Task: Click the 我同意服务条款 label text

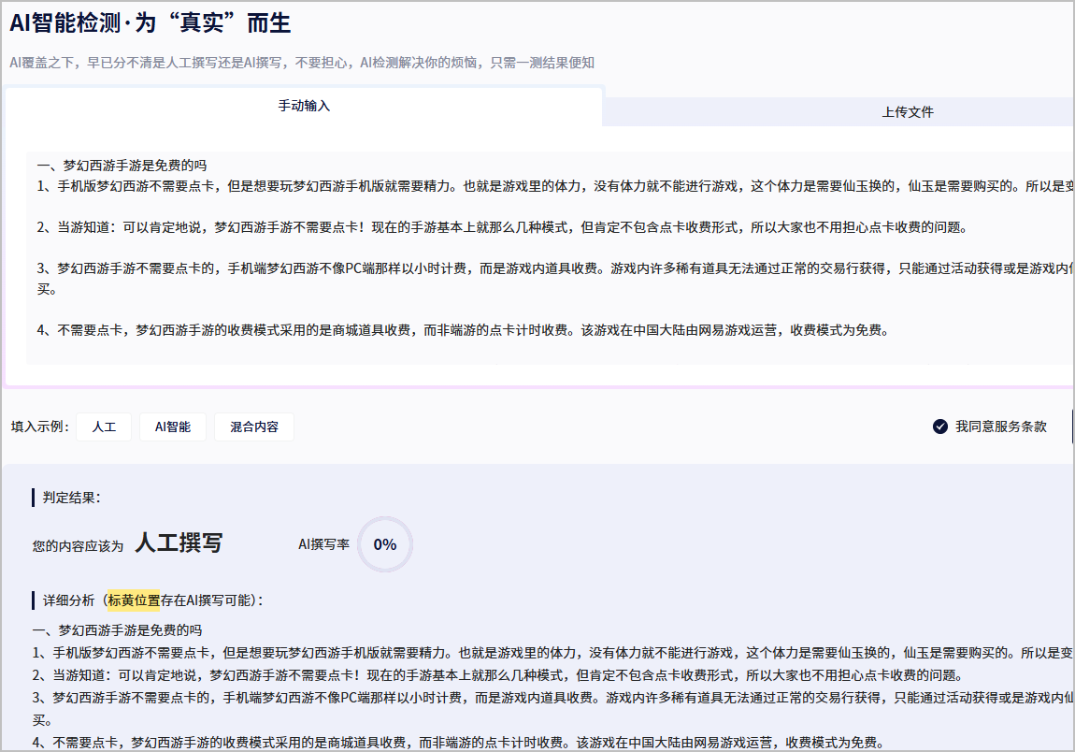Action: tap(1000, 427)
